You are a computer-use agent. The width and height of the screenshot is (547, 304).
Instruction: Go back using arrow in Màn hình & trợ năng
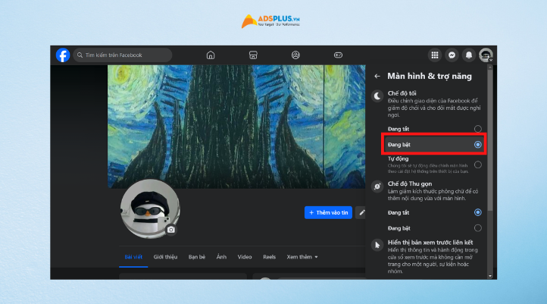point(377,76)
